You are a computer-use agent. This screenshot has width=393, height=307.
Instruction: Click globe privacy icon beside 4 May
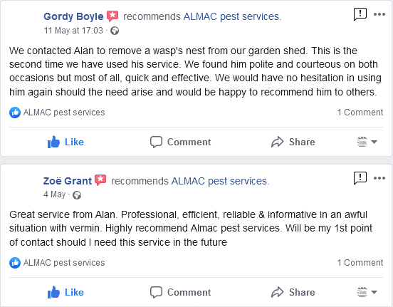tap(77, 195)
